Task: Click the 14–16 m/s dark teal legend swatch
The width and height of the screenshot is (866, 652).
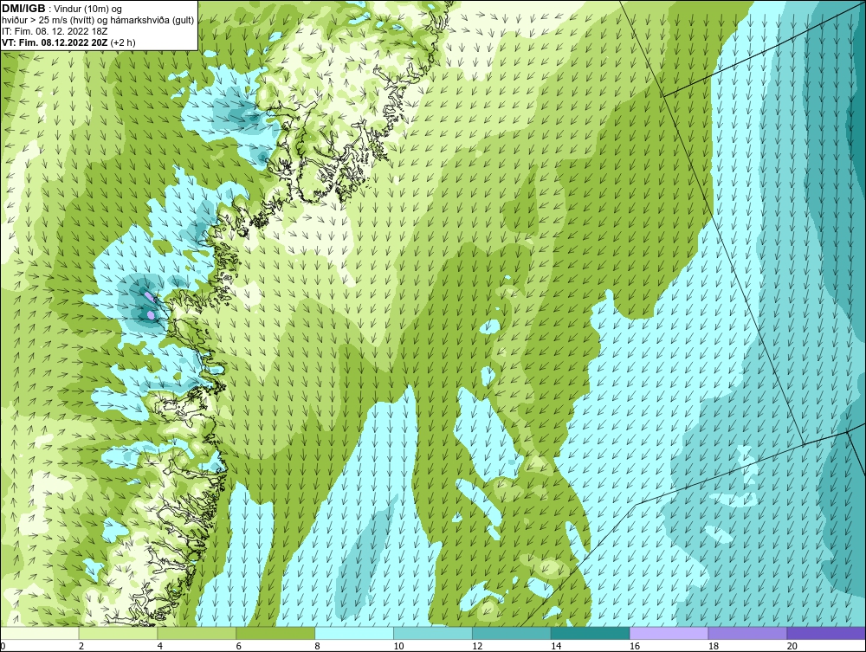Action: coord(591,633)
